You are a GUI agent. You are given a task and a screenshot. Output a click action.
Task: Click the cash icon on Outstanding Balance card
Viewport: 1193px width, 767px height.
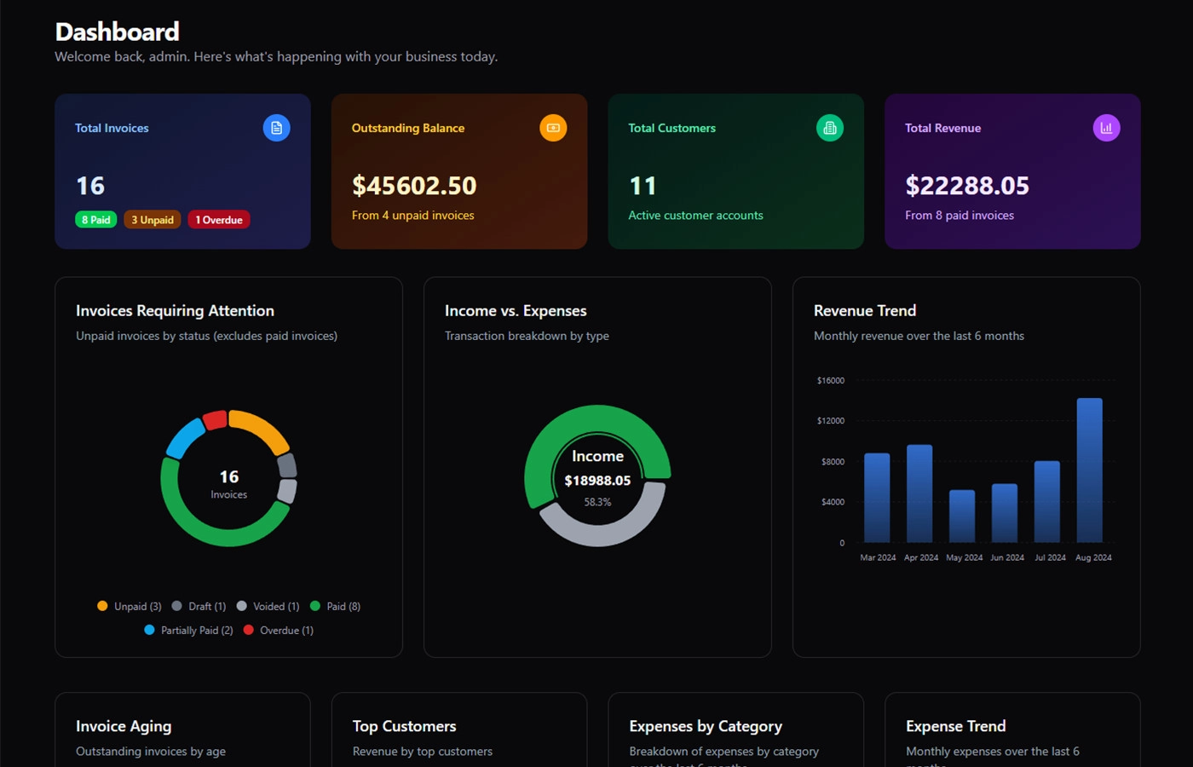click(553, 128)
